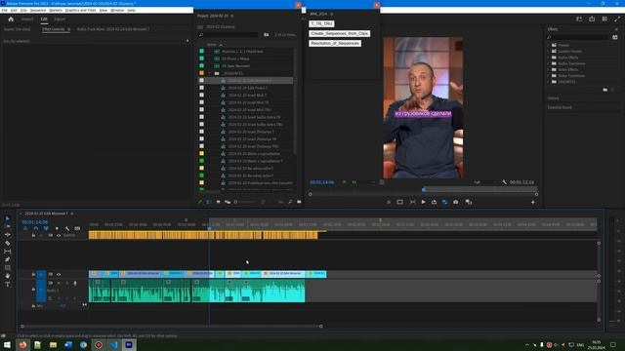Toggle Linked Selection in timeline header
The image size is (625, 351).
[x=46, y=228]
